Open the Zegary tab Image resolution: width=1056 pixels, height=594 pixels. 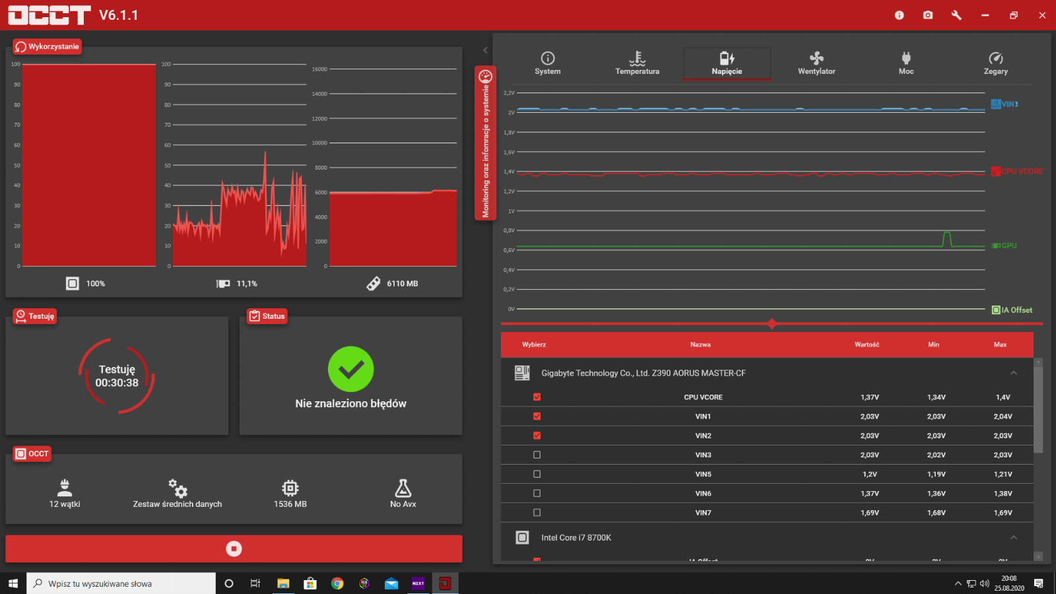[996, 63]
